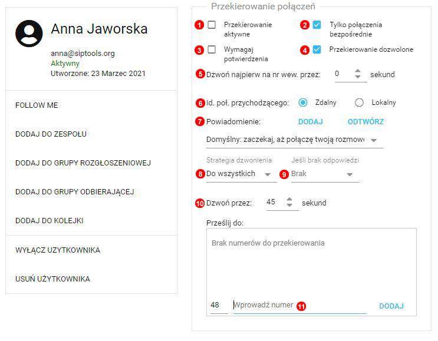Image resolution: width=438 pixels, height=341 pixels.
Task: Increase the Dzwoń przez seconds stepper
Action: point(289,199)
